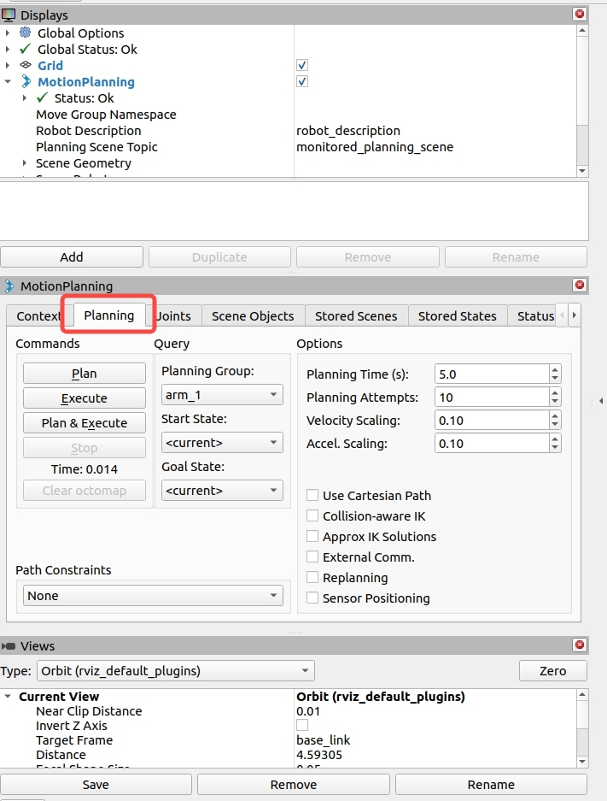Save the current view
Viewport: 607px width, 801px height.
coord(96,785)
